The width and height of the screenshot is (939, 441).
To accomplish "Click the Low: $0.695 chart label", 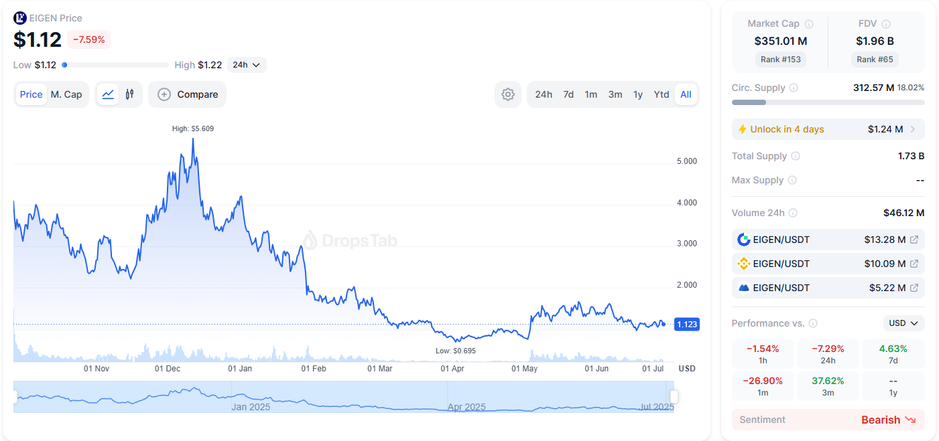I will tap(455, 351).
